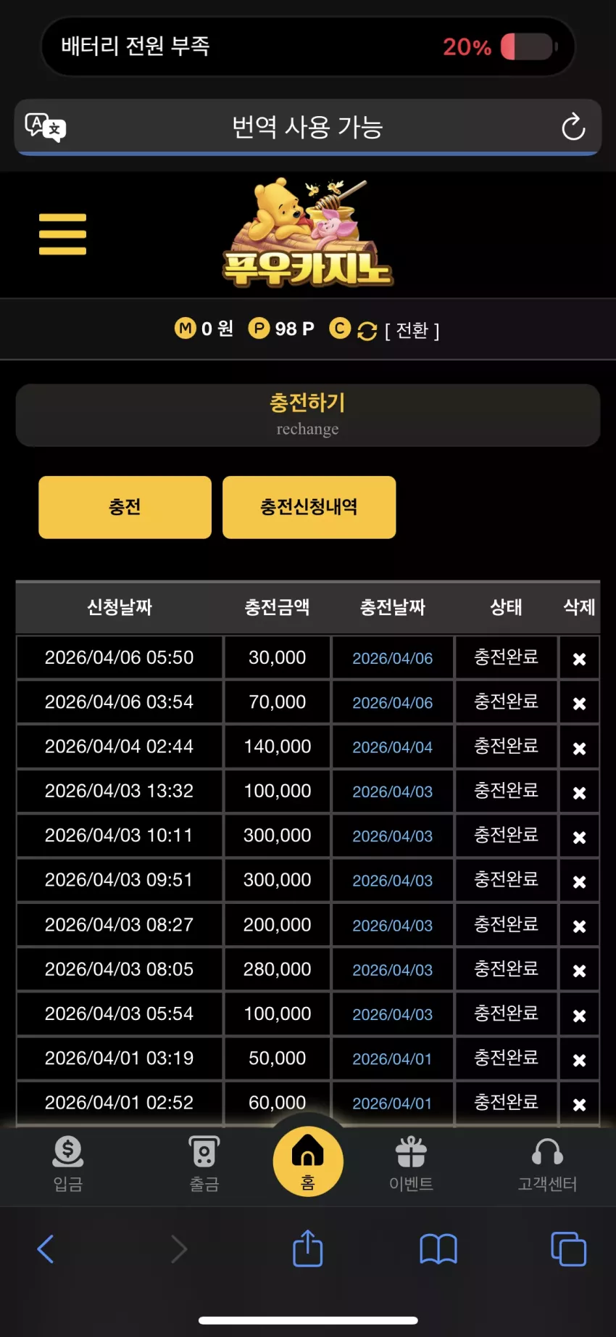Viewport: 616px width, 1337px height.
Task: Open the yellow hamburger menu
Action: tap(62, 234)
